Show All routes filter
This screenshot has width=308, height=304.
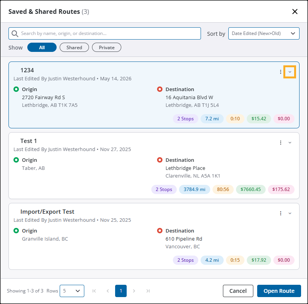click(x=42, y=47)
